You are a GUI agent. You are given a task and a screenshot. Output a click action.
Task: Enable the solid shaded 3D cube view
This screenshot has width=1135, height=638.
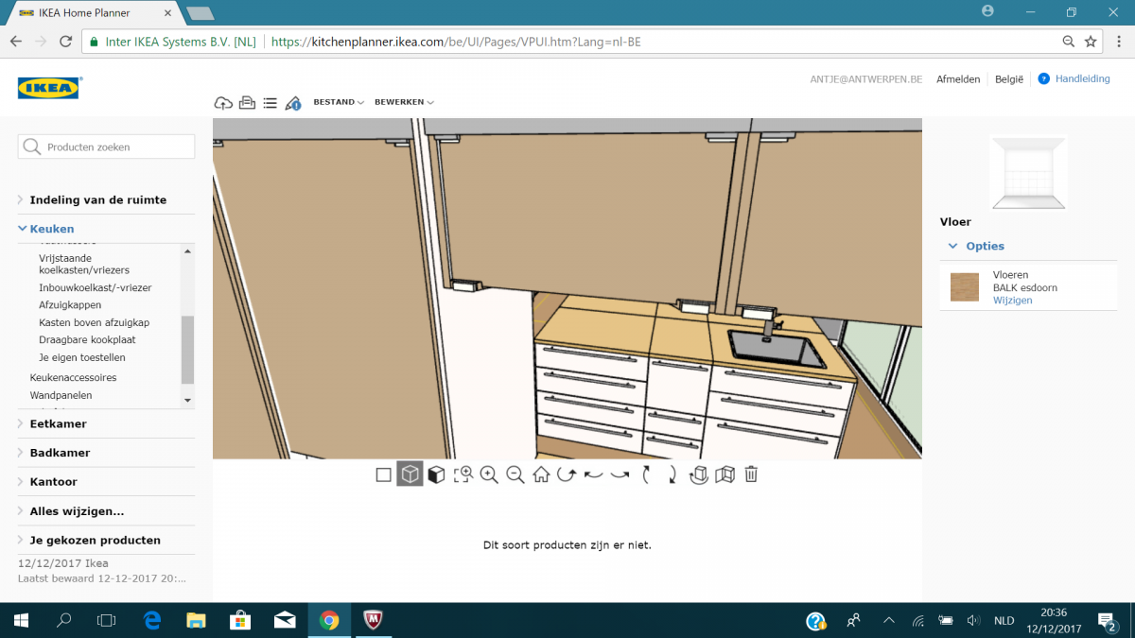[436, 474]
